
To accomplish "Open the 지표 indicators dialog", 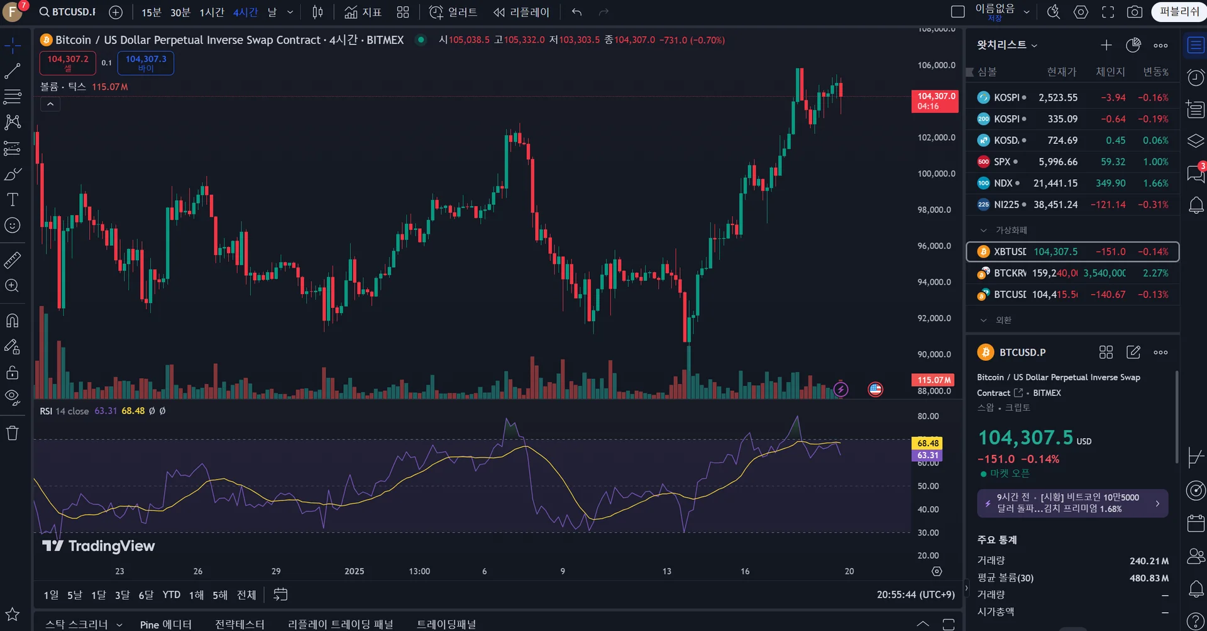I will (363, 12).
